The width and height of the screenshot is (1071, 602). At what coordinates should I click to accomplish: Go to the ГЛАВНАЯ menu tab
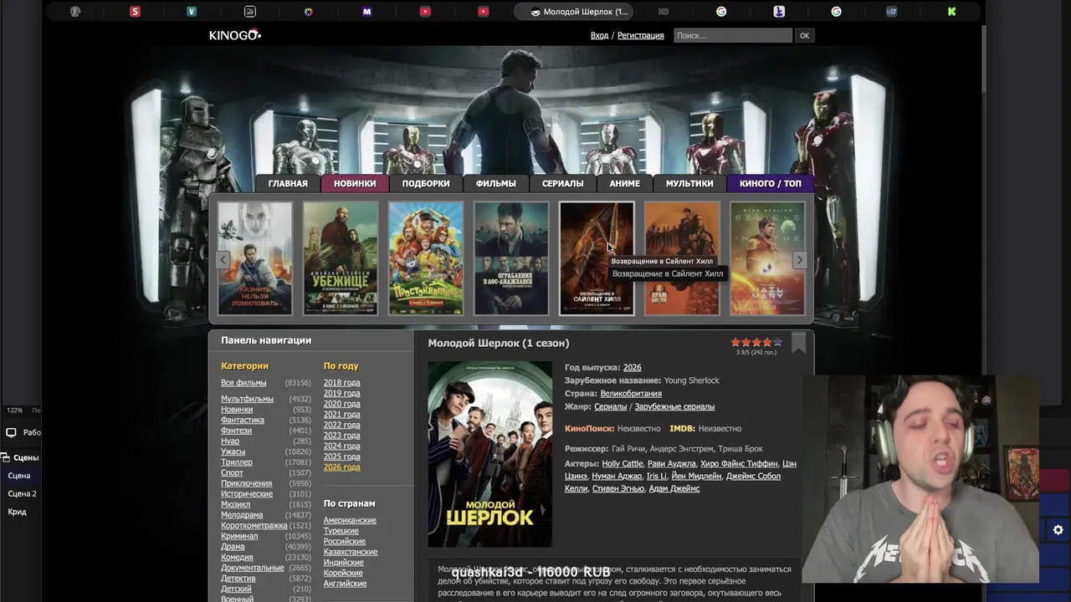pos(288,183)
